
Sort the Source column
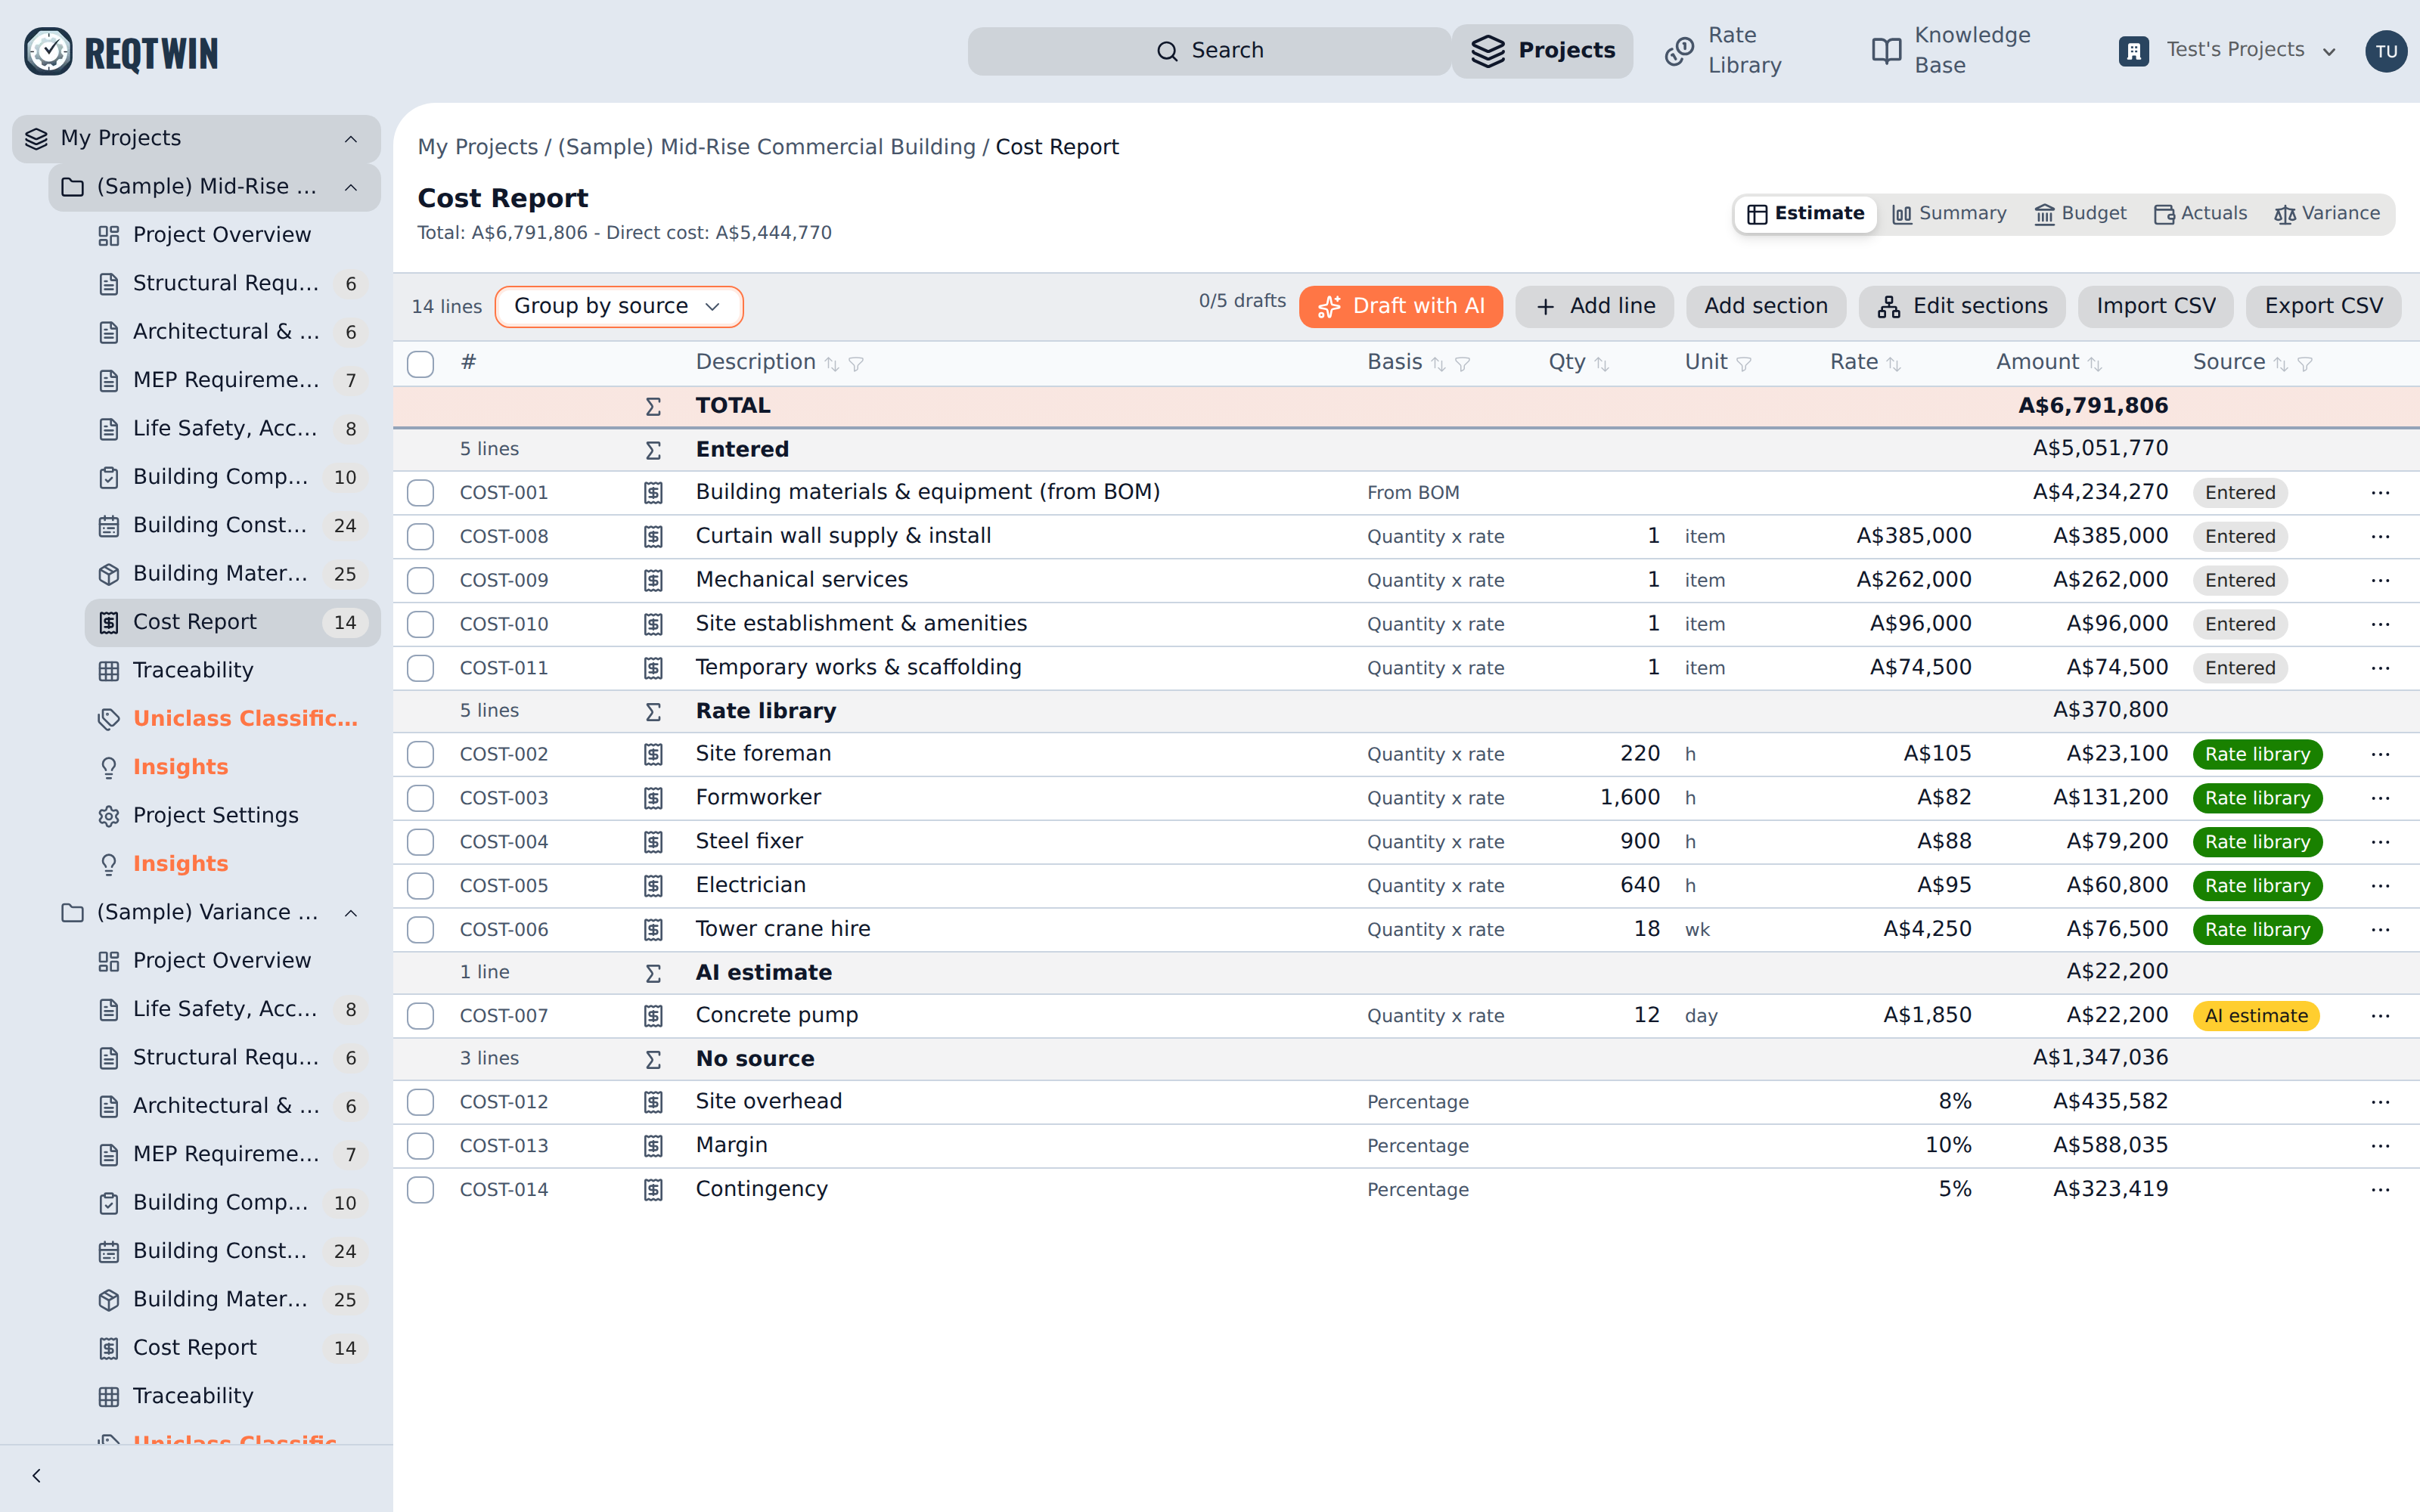pyautogui.click(x=2280, y=364)
